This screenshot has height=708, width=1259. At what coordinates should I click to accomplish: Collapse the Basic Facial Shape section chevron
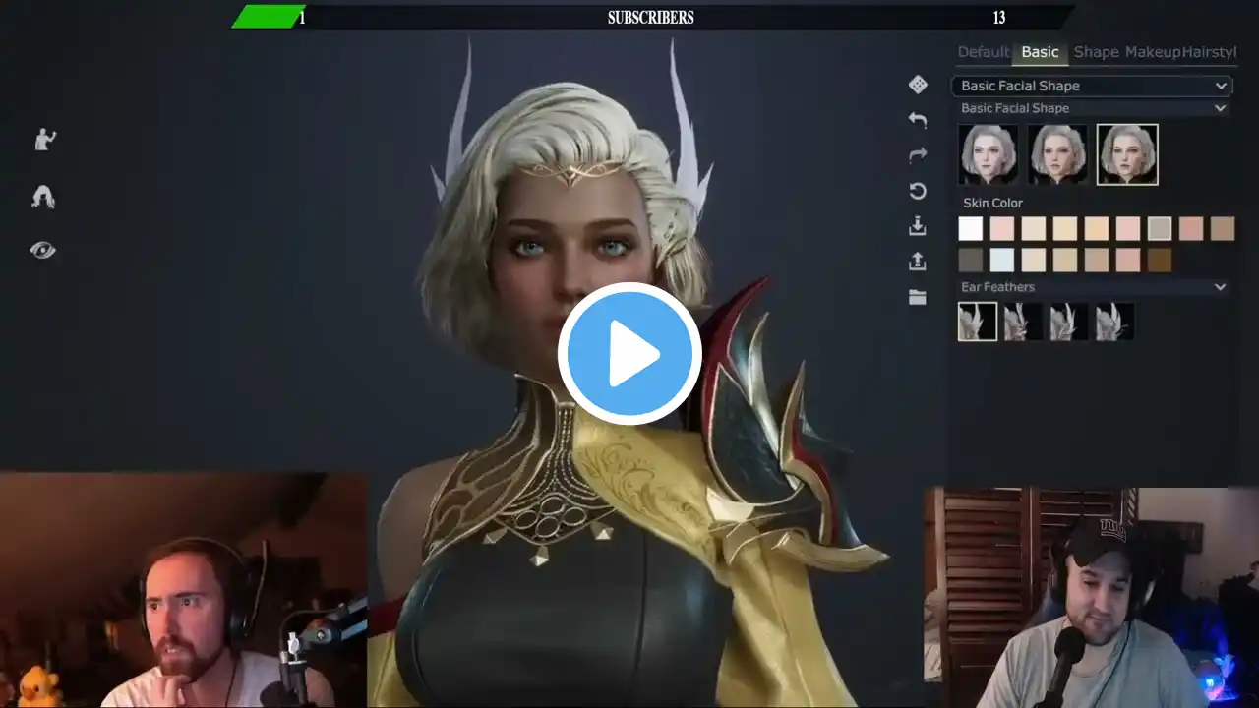point(1220,108)
